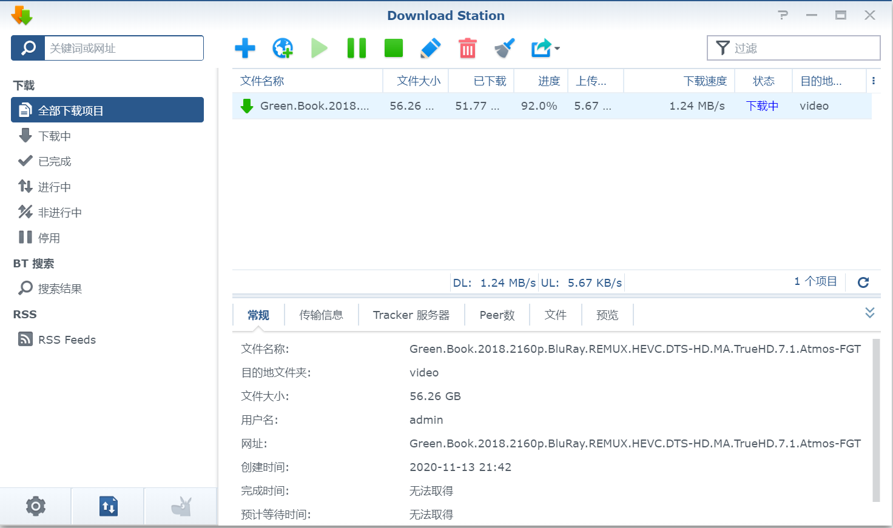893x528 pixels.
Task: Select 全部下载项目 in sidebar
Action: (x=107, y=110)
